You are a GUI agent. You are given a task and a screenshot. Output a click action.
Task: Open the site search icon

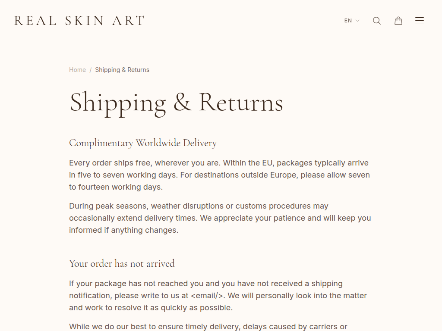377,21
